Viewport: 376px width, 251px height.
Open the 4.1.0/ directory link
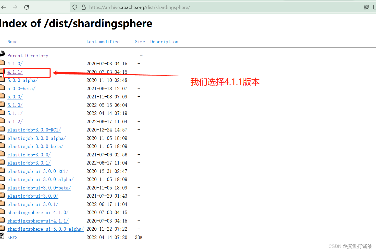point(15,64)
